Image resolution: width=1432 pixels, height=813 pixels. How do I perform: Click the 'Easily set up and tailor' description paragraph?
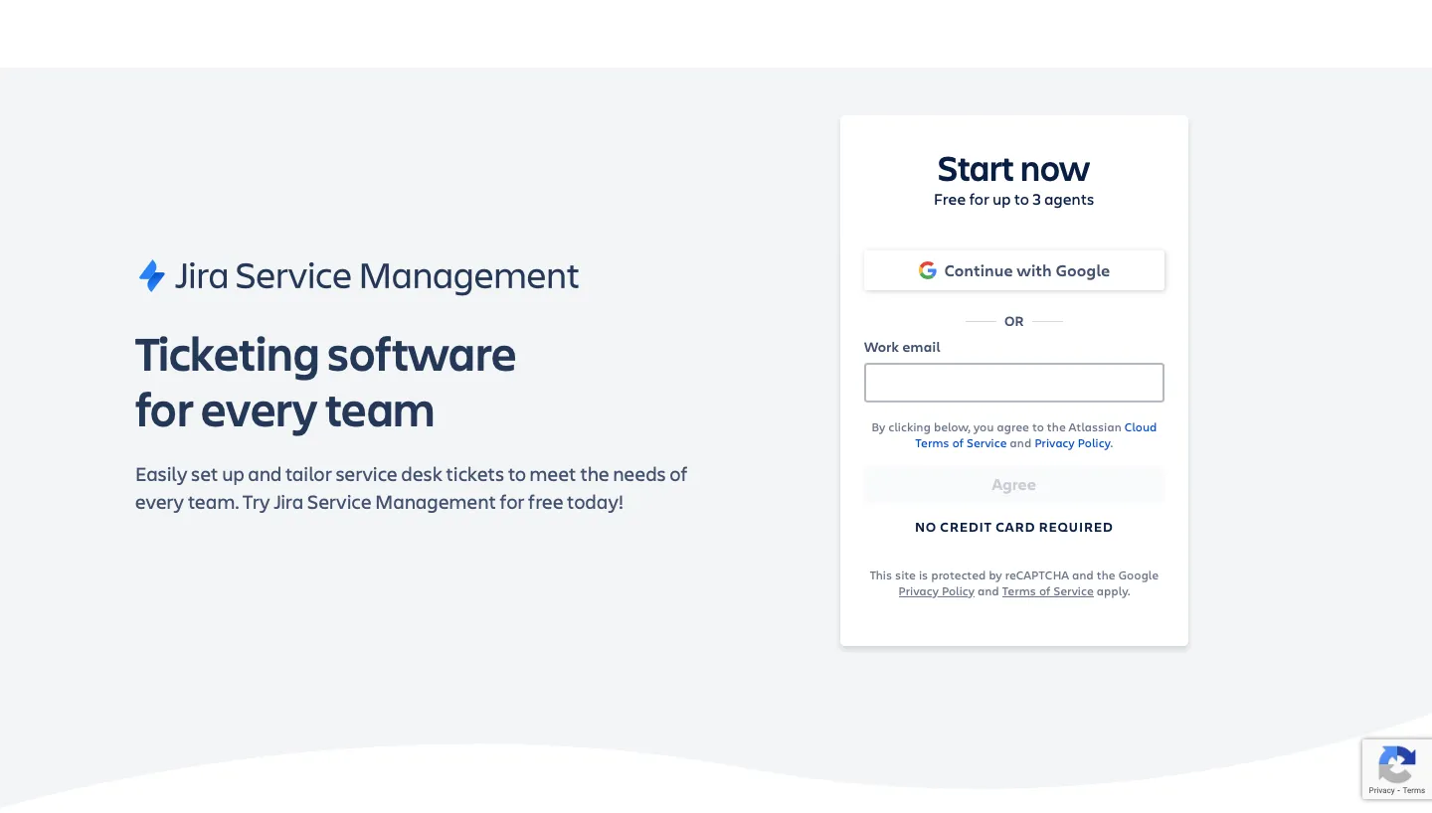coord(411,488)
